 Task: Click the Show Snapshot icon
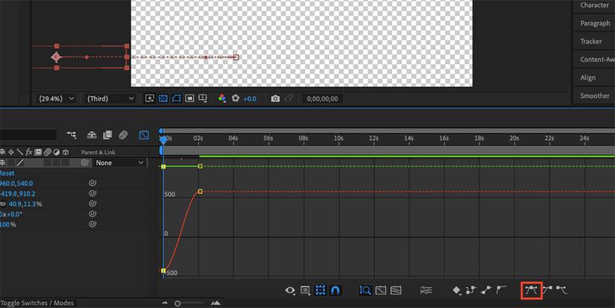point(289,98)
